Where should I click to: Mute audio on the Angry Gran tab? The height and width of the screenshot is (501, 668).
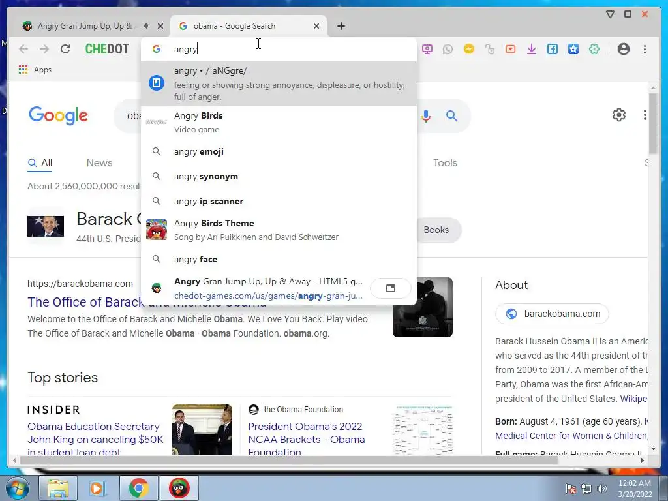(x=147, y=26)
